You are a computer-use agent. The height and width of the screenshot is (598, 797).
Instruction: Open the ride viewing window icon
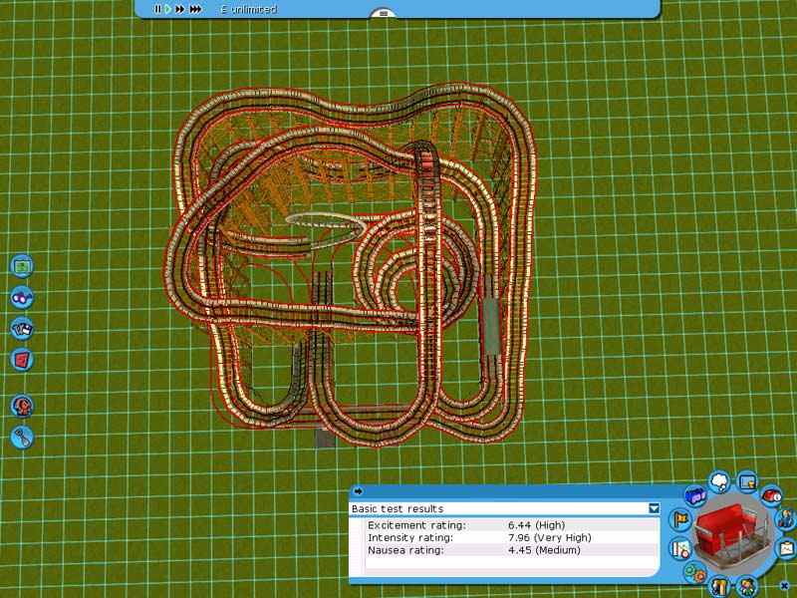pyautogui.click(x=746, y=482)
